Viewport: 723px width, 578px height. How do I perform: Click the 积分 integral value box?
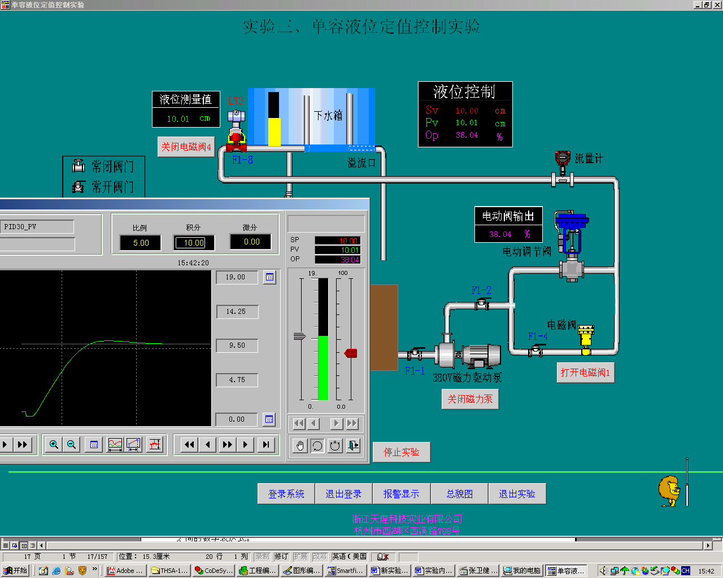[x=194, y=243]
